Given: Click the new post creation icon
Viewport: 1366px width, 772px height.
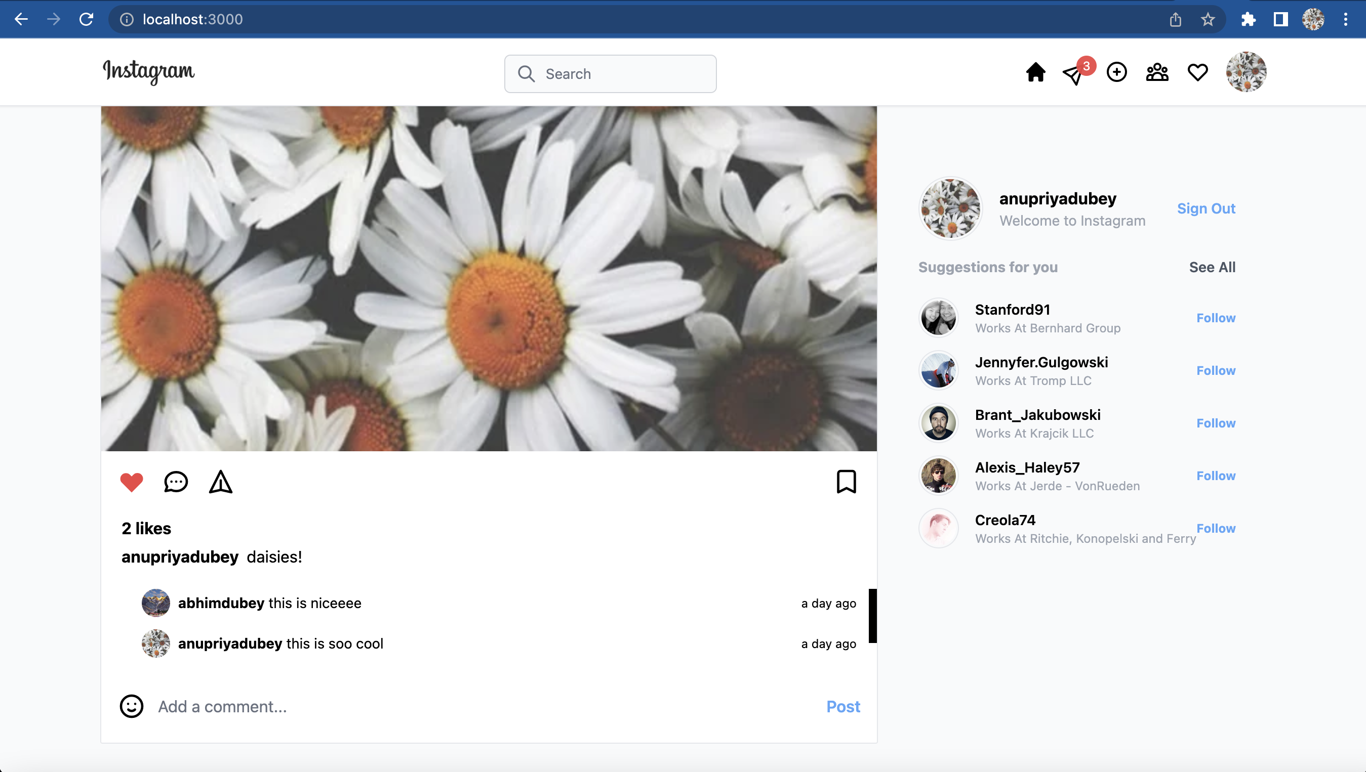Looking at the screenshot, I should click(x=1116, y=72).
